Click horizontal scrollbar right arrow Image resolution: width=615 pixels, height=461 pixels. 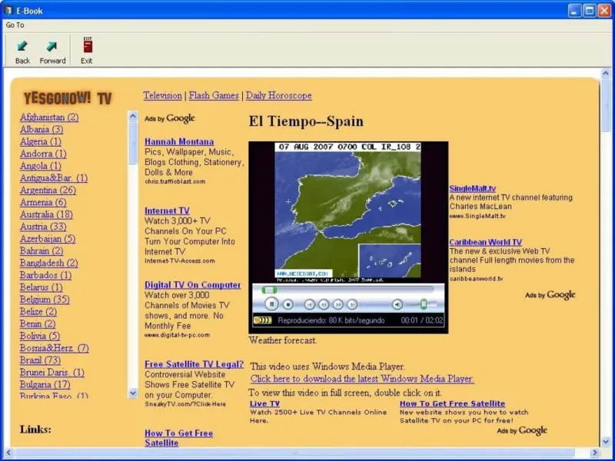pos(595,453)
